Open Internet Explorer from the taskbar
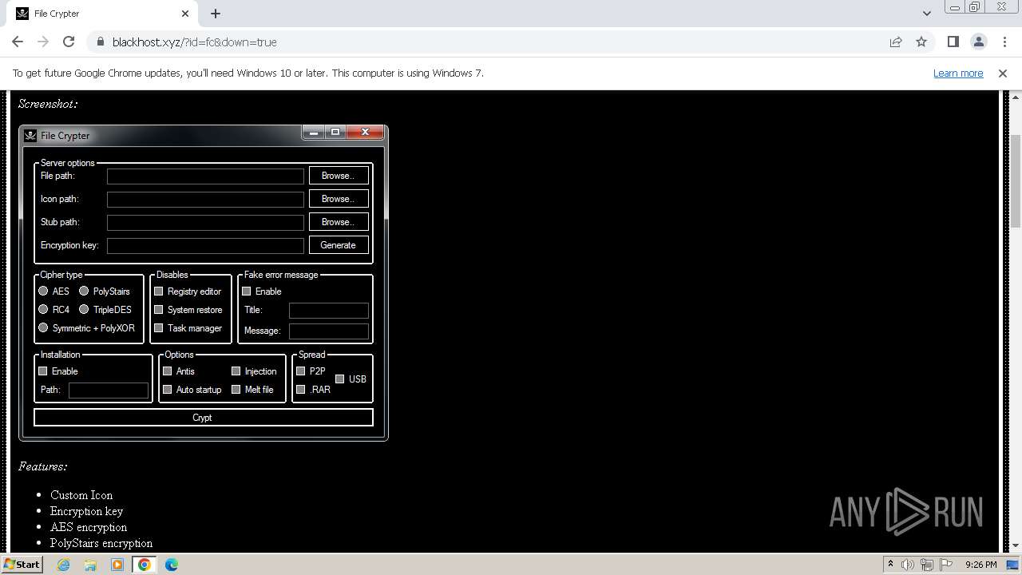The image size is (1022, 575). 63,565
